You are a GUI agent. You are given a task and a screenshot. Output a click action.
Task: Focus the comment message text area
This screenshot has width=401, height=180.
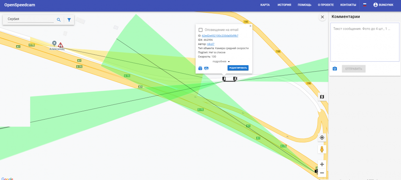point(365,42)
